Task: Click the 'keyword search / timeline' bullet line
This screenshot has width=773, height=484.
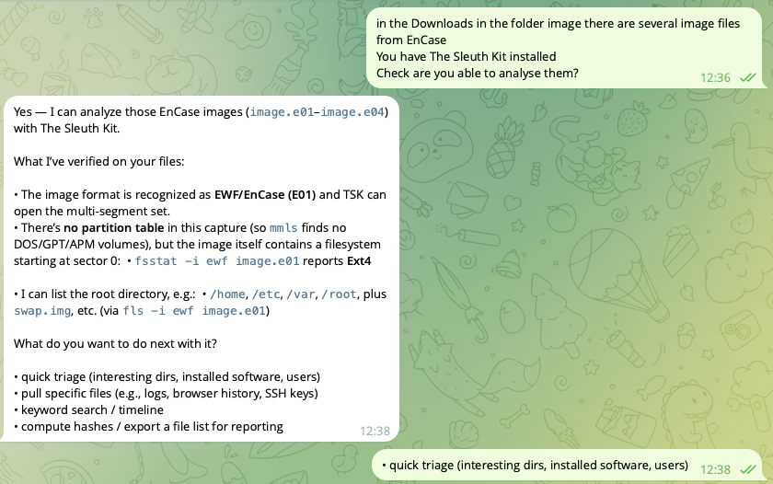Action: 88,410
